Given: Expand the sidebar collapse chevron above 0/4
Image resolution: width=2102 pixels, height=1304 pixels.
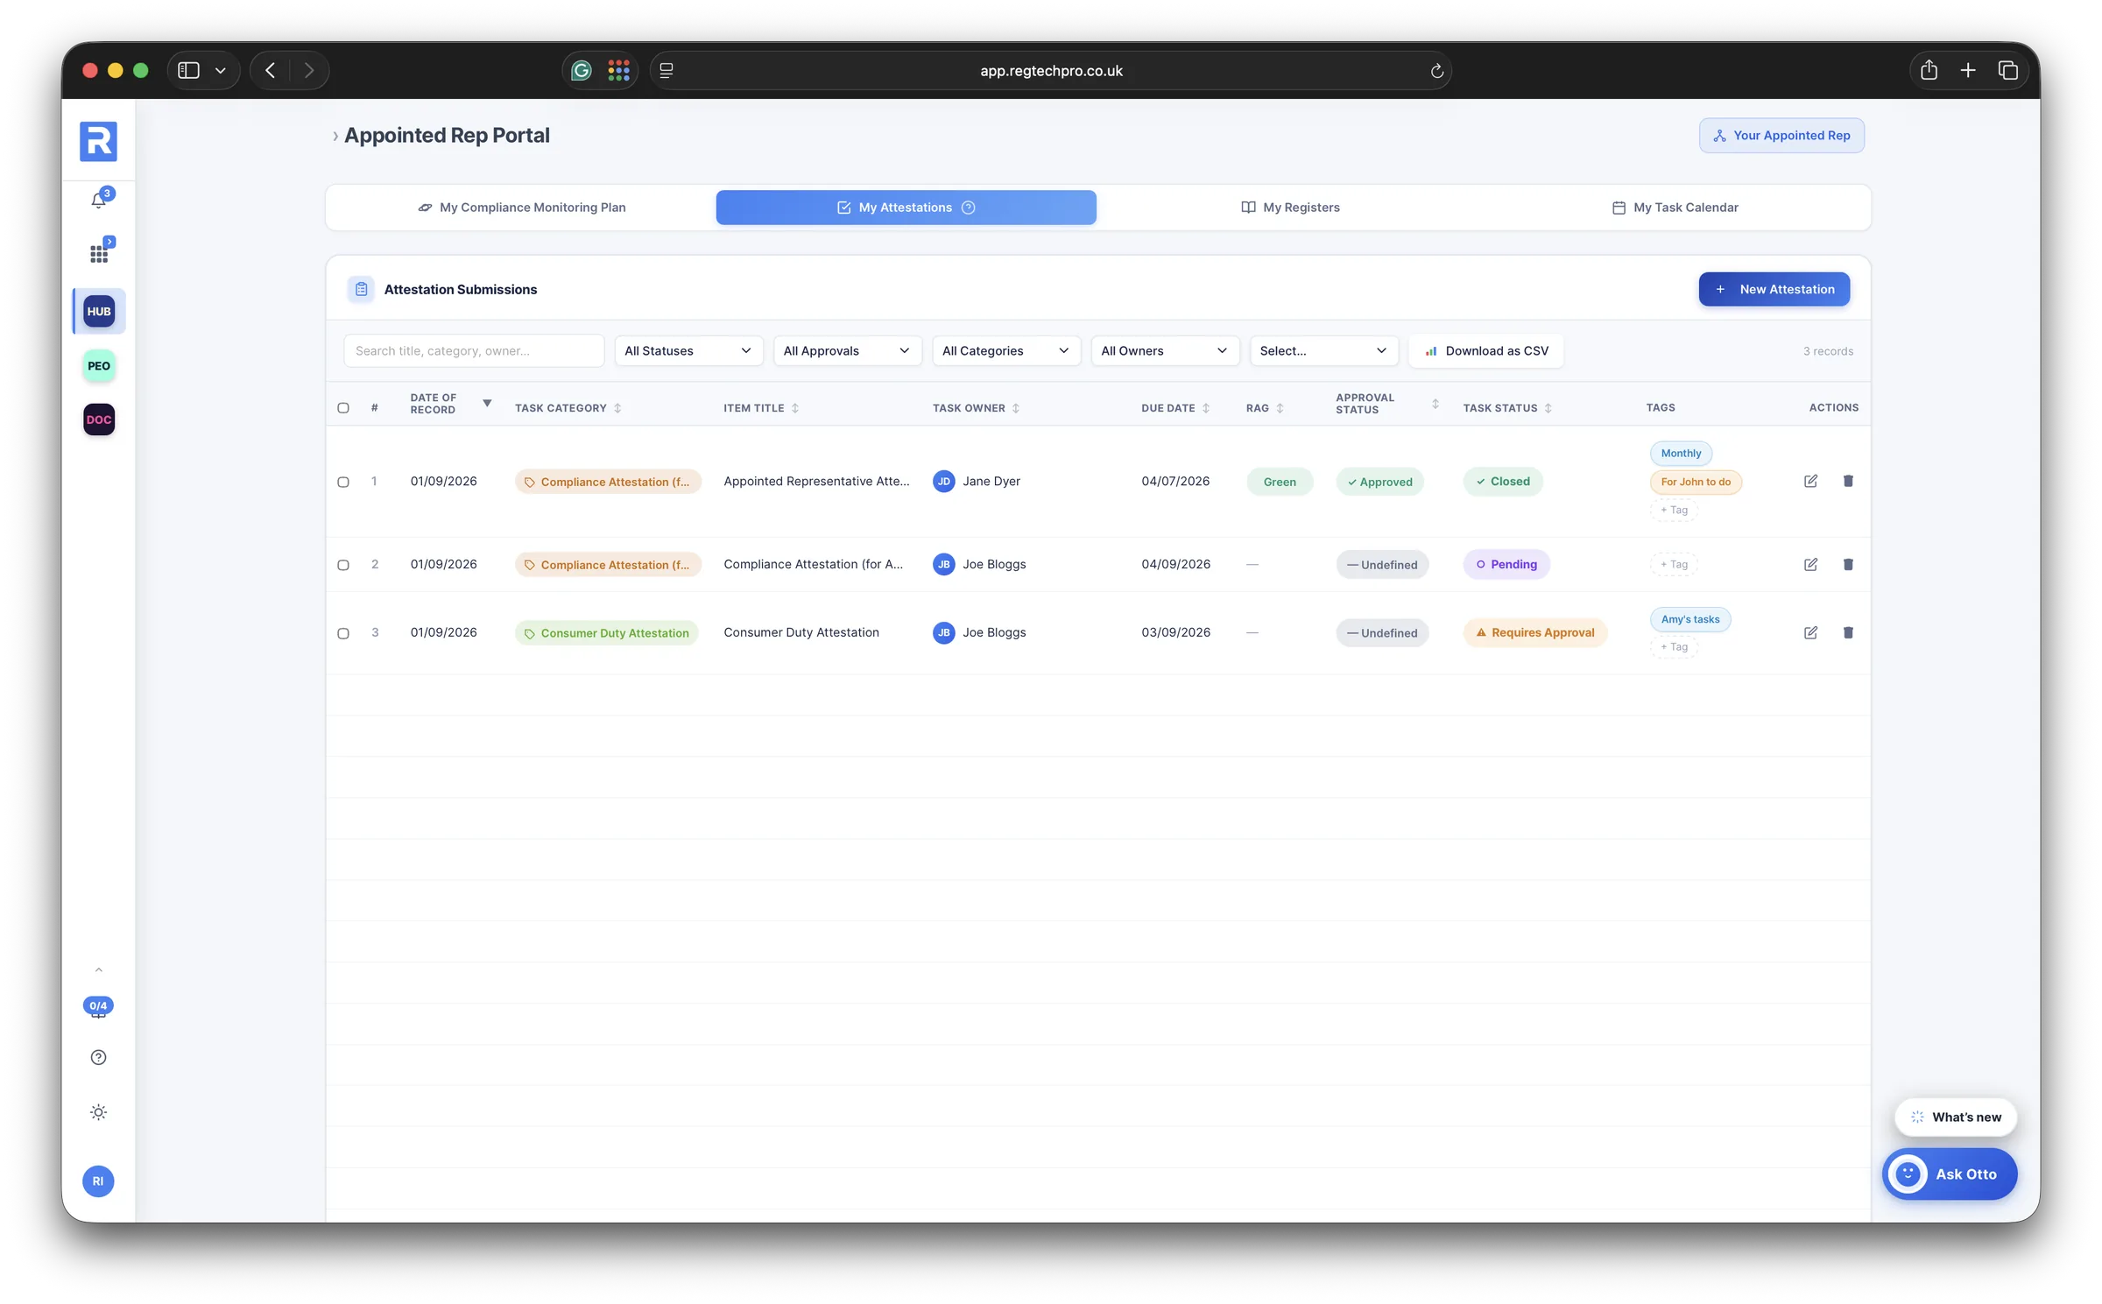Looking at the screenshot, I should coord(99,970).
